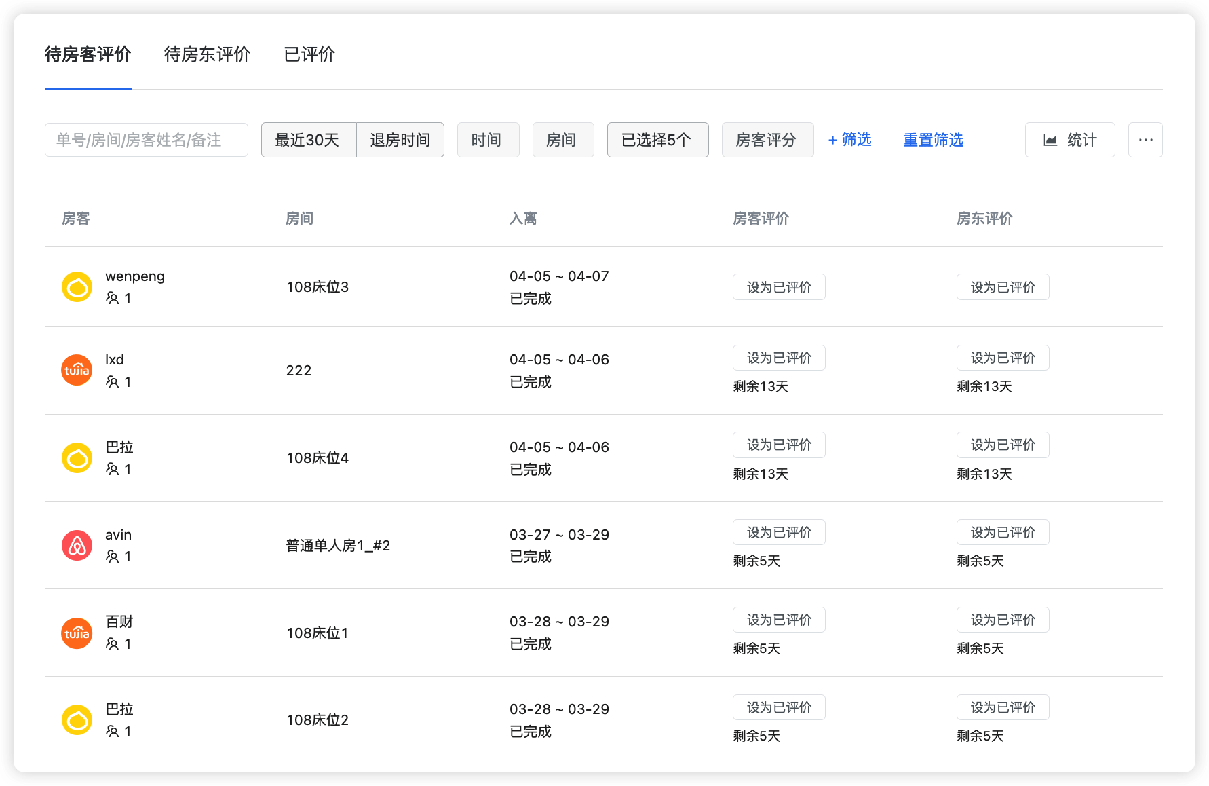Screen dimensions: 1209x786
Task: Click the Airbnb icon next to avin
Action: point(77,546)
